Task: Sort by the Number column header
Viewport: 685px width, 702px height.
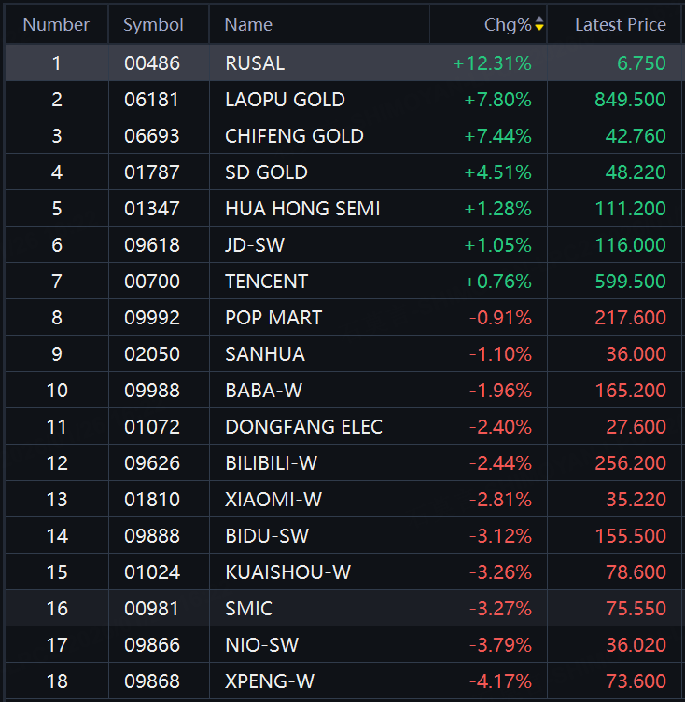Action: 56,24
